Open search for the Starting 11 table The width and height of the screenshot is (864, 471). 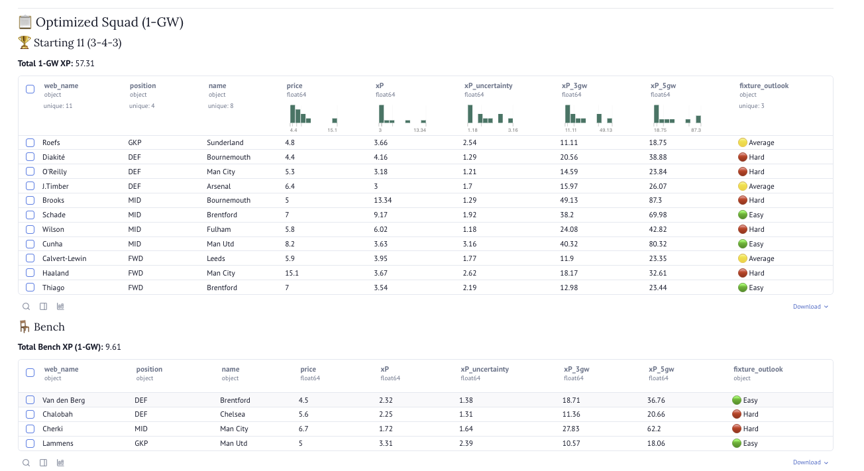[x=26, y=306]
